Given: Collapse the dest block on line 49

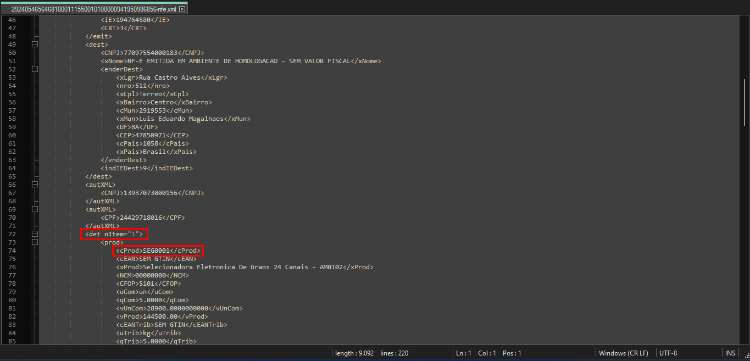Looking at the screenshot, I should 35,45.
